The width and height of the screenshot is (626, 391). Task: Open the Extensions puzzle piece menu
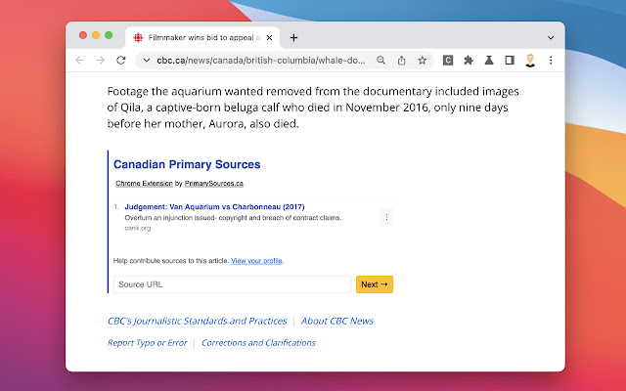point(469,61)
